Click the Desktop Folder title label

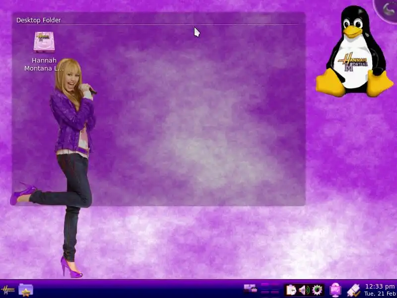(39, 20)
